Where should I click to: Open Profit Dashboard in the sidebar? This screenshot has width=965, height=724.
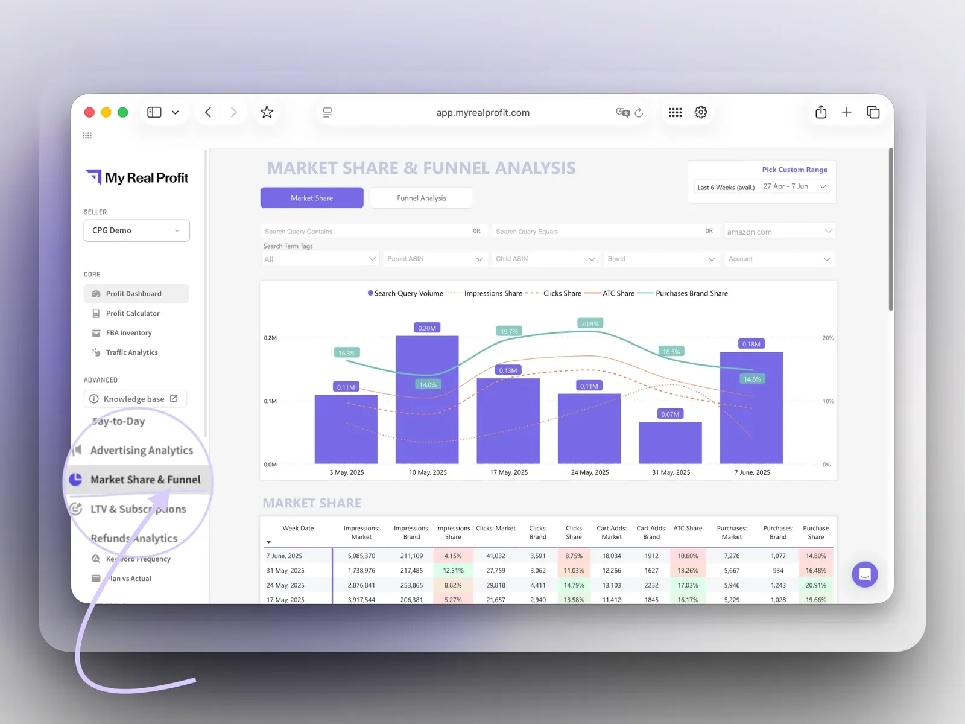click(x=136, y=294)
